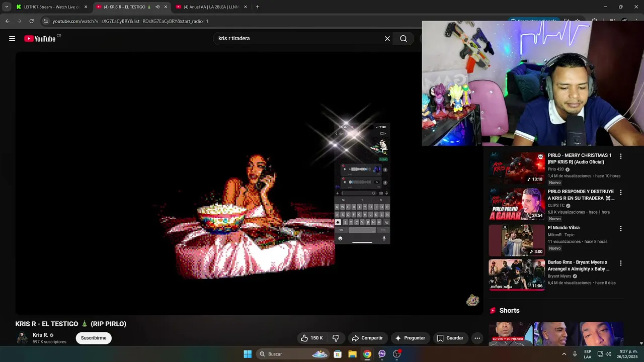Open the Kris R. channel name link
The image size is (644, 362).
coord(40,335)
